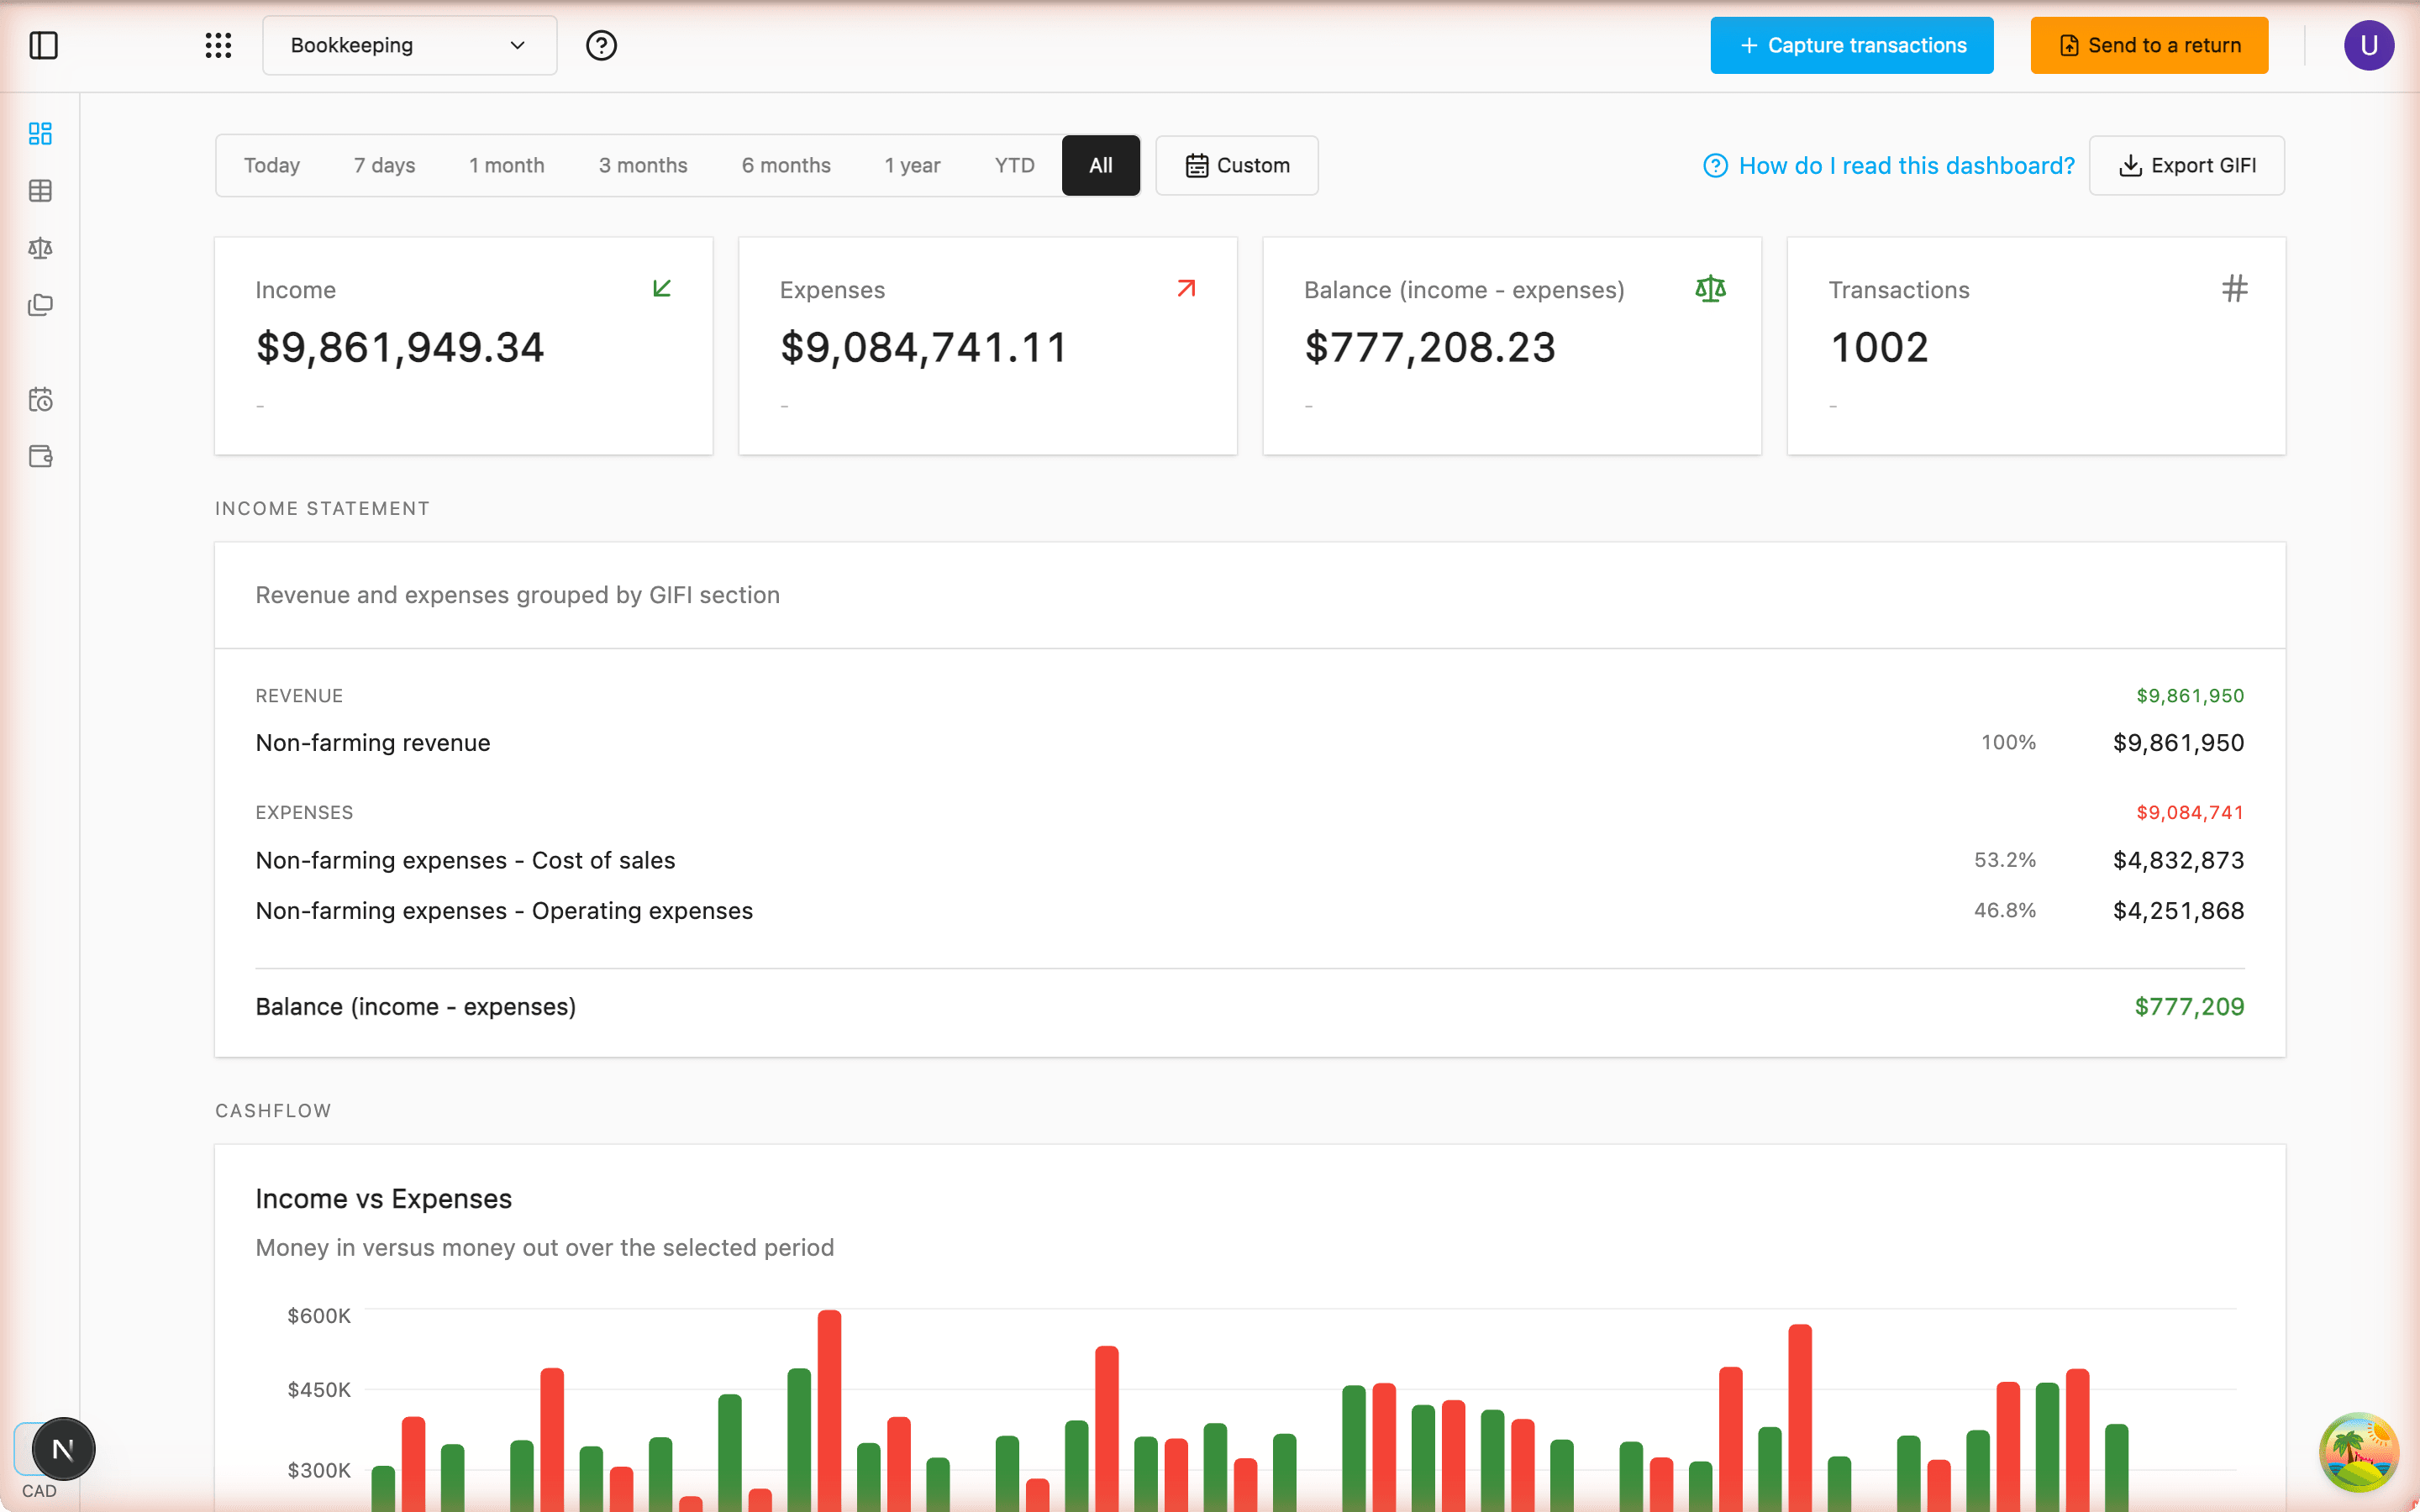
Task: Click the Income arrow icon
Action: coord(661,288)
